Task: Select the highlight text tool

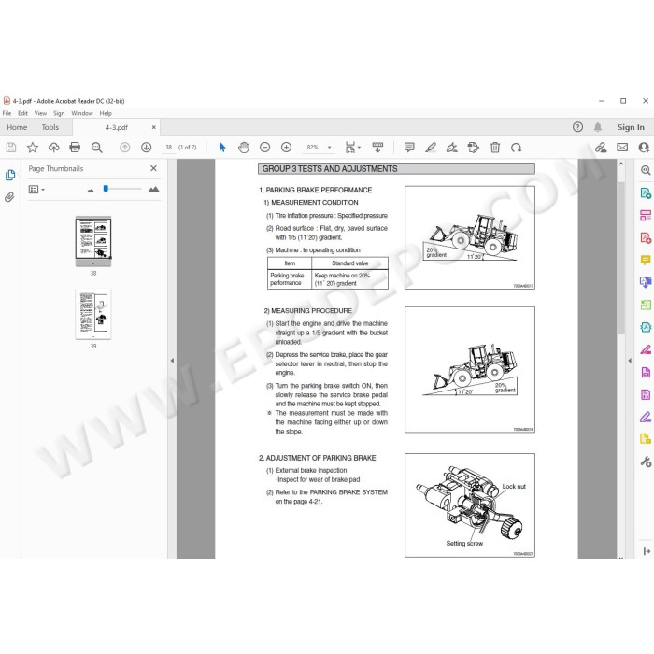Action: coord(431,148)
